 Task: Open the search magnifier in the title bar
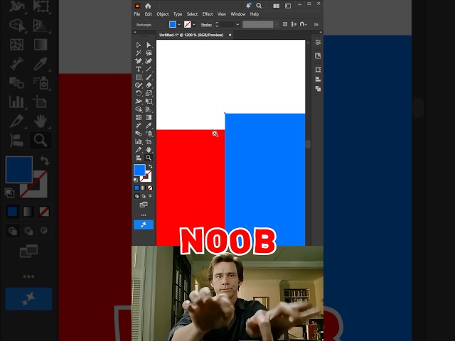point(259,6)
